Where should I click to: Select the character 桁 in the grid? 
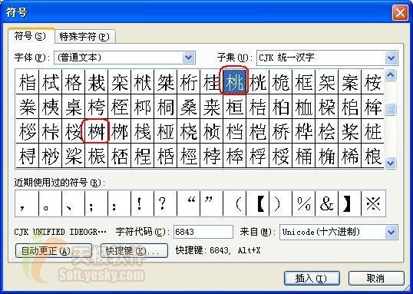click(189, 81)
